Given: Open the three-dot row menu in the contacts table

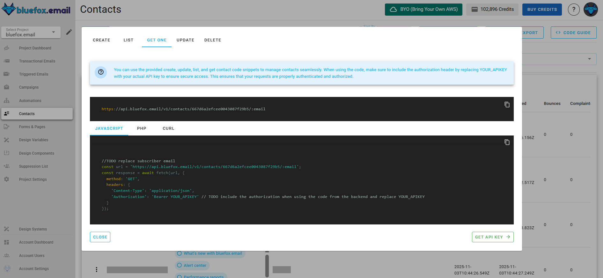Looking at the screenshot, I should tap(96, 270).
